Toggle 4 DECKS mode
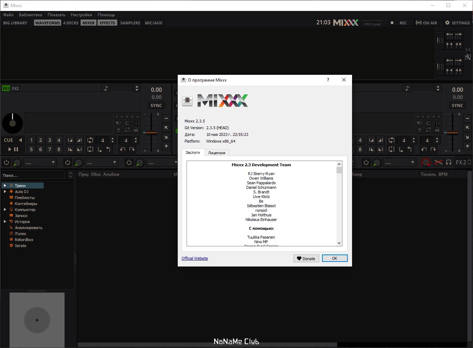Screen dimensions: 473x348 coord(71,23)
